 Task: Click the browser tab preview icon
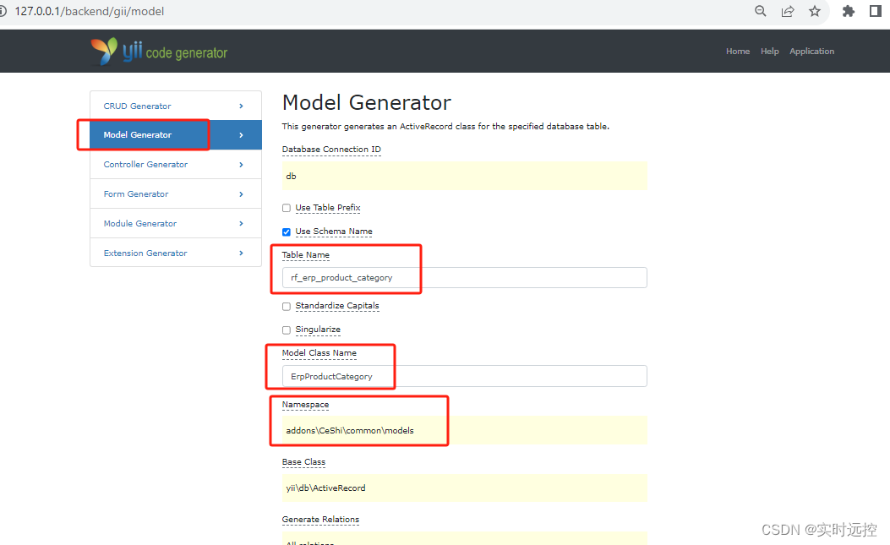(876, 11)
